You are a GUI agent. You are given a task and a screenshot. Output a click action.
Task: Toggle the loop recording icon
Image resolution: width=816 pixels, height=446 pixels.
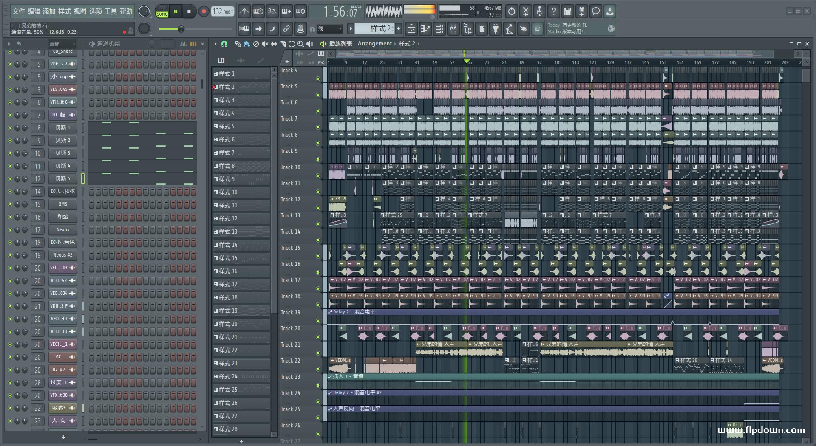tap(300, 11)
